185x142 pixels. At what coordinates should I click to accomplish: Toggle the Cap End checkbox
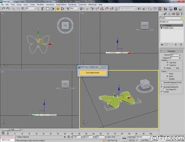(168, 65)
